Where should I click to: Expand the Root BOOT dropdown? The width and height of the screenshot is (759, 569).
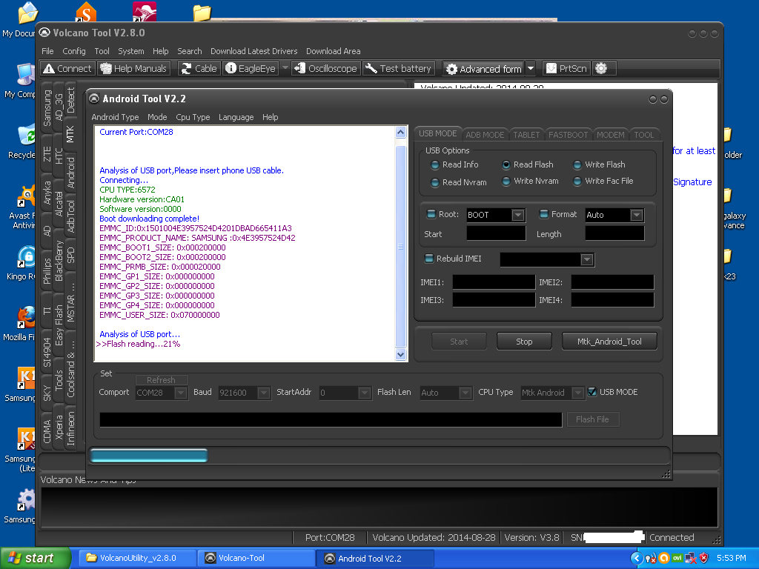pos(518,215)
